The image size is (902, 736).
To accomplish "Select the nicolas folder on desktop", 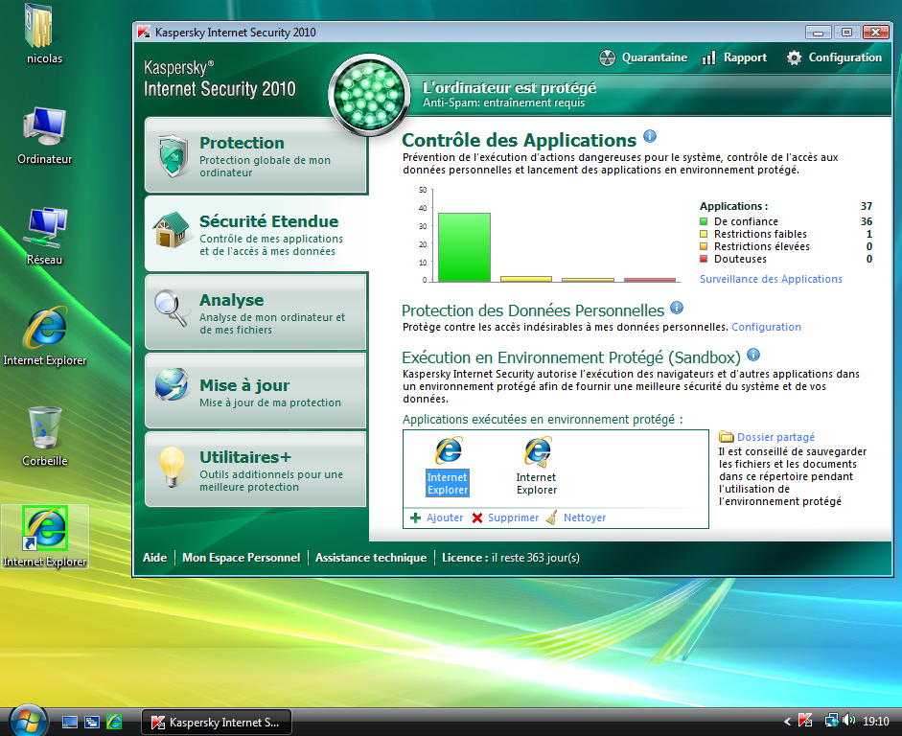I will tap(44, 34).
